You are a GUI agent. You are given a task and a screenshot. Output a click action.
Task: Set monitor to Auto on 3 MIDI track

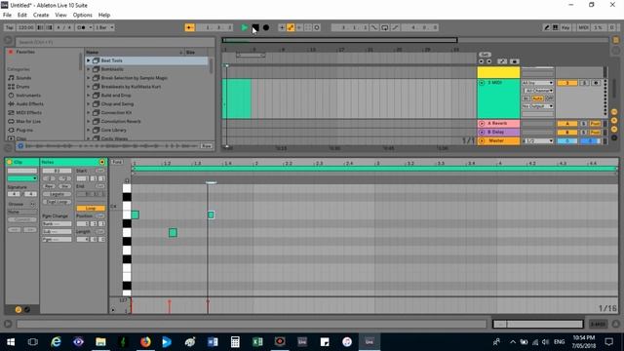pyautogui.click(x=537, y=98)
